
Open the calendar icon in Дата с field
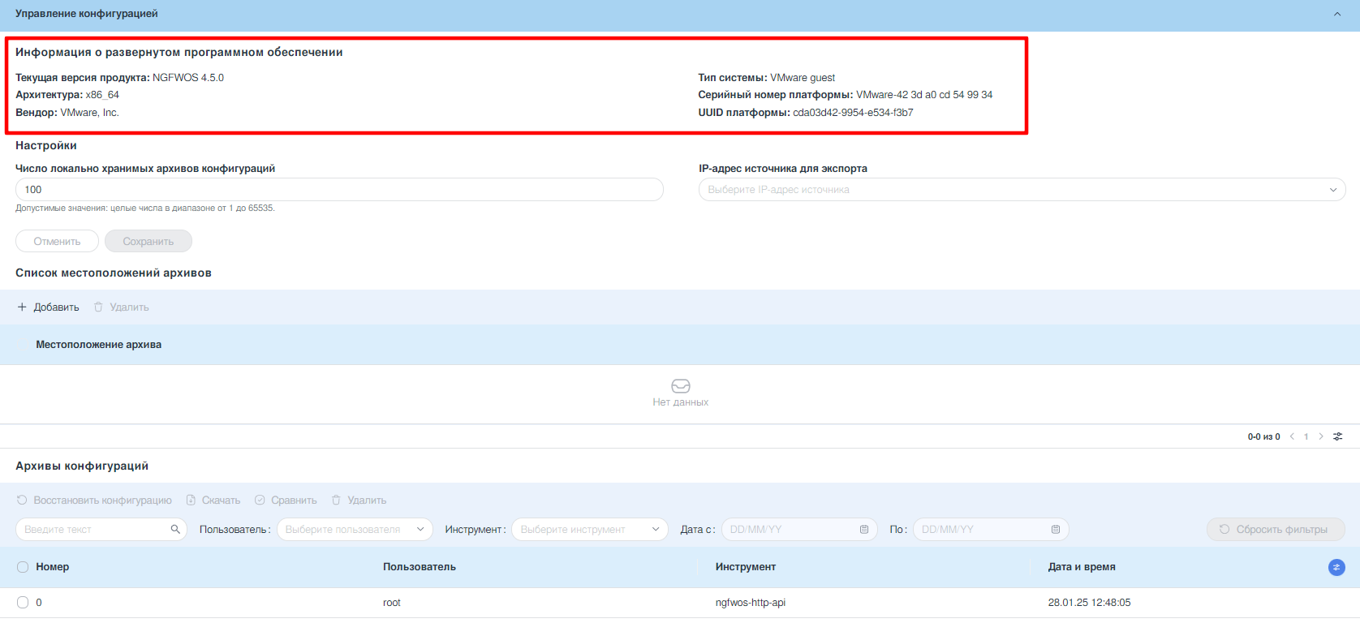pyautogui.click(x=864, y=530)
